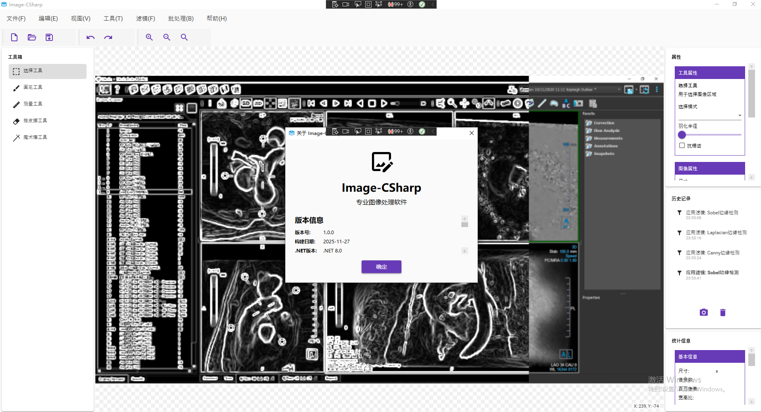
Task: Select the 魔术棒工具 magic wand tool
Action: tap(48, 138)
